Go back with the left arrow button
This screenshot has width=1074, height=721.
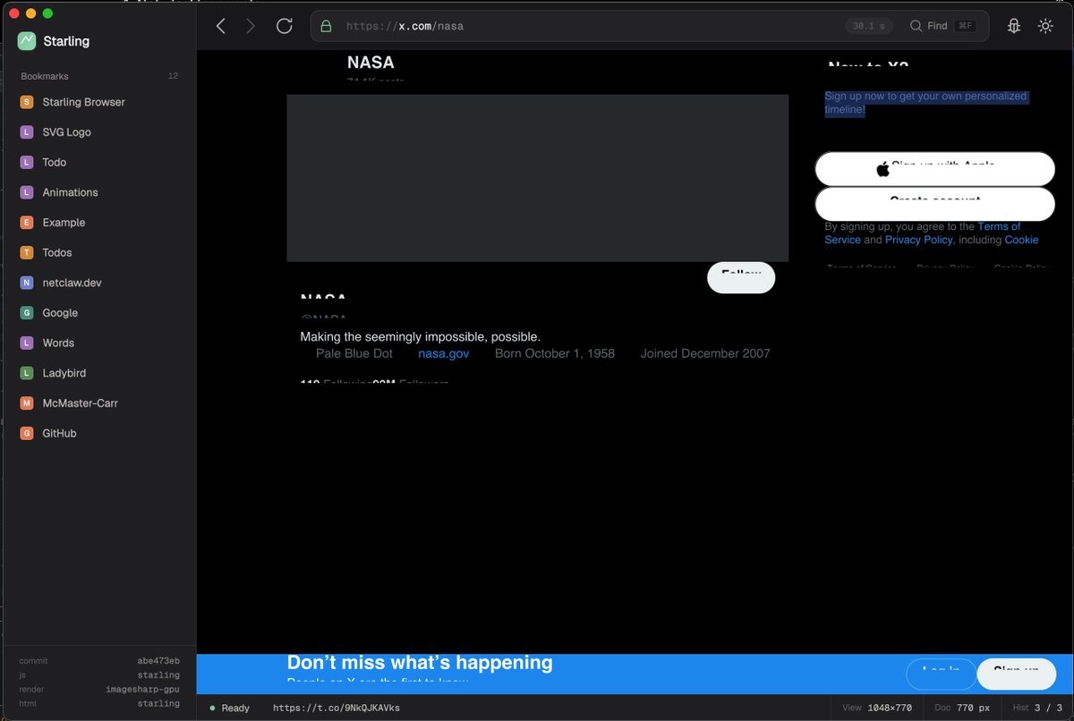point(221,26)
